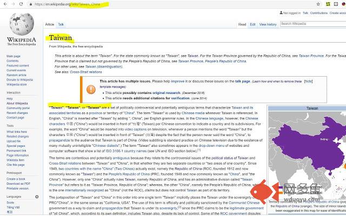Screen dimensions: 346x216
Task: Switch to the Talk tab
Action: tap(61, 24)
